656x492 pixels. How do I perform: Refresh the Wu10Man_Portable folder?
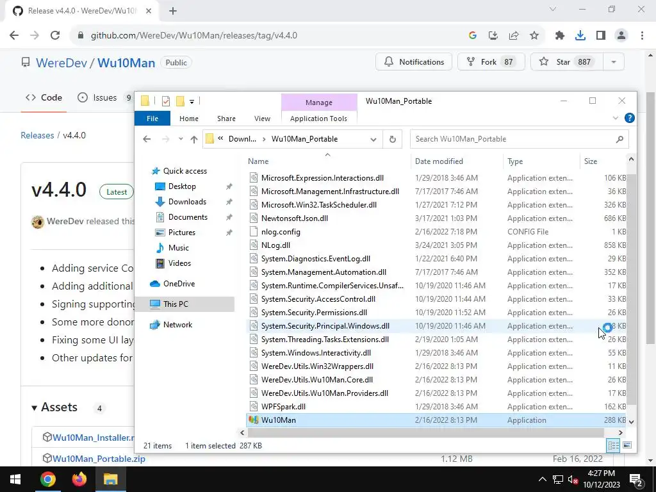point(393,139)
